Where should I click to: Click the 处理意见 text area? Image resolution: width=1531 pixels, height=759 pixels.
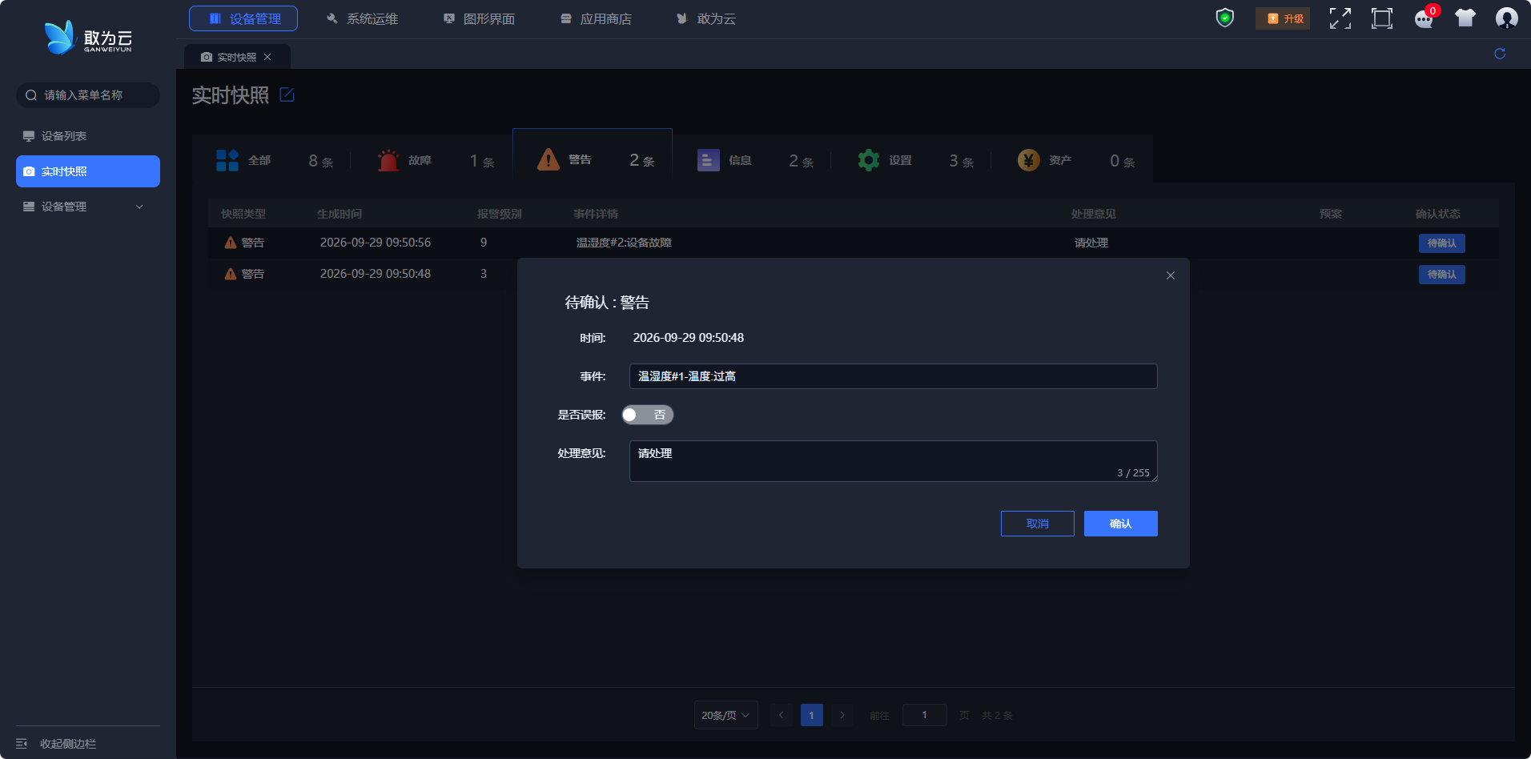click(894, 461)
